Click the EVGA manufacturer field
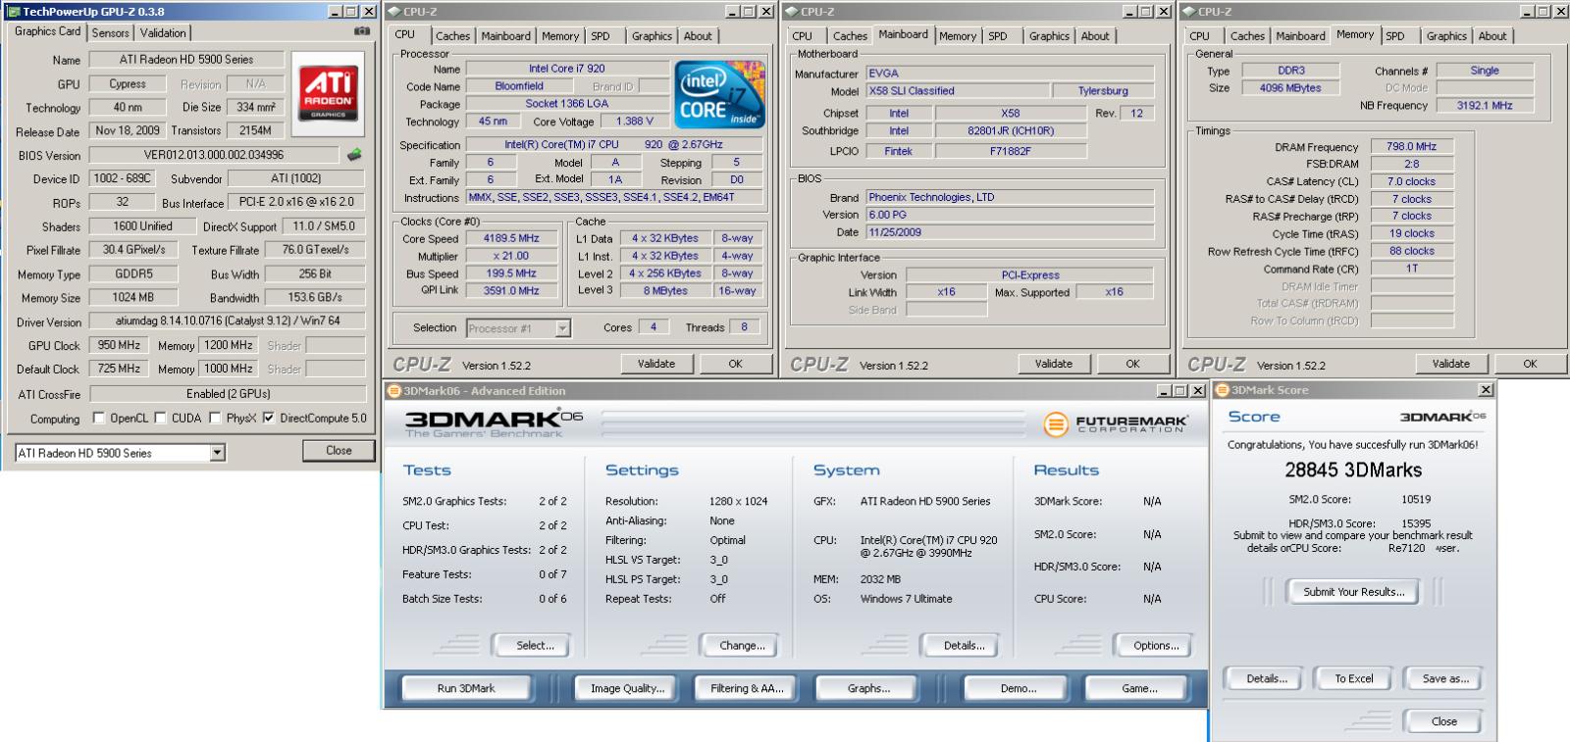 [x=1010, y=73]
